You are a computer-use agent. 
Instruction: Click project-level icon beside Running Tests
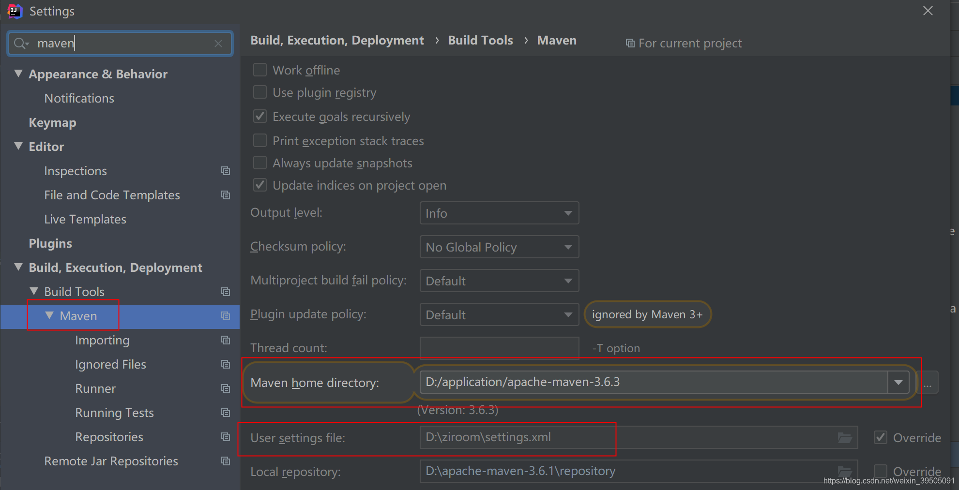click(226, 413)
